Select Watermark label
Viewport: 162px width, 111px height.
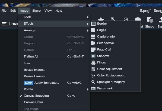[x=105, y=88]
